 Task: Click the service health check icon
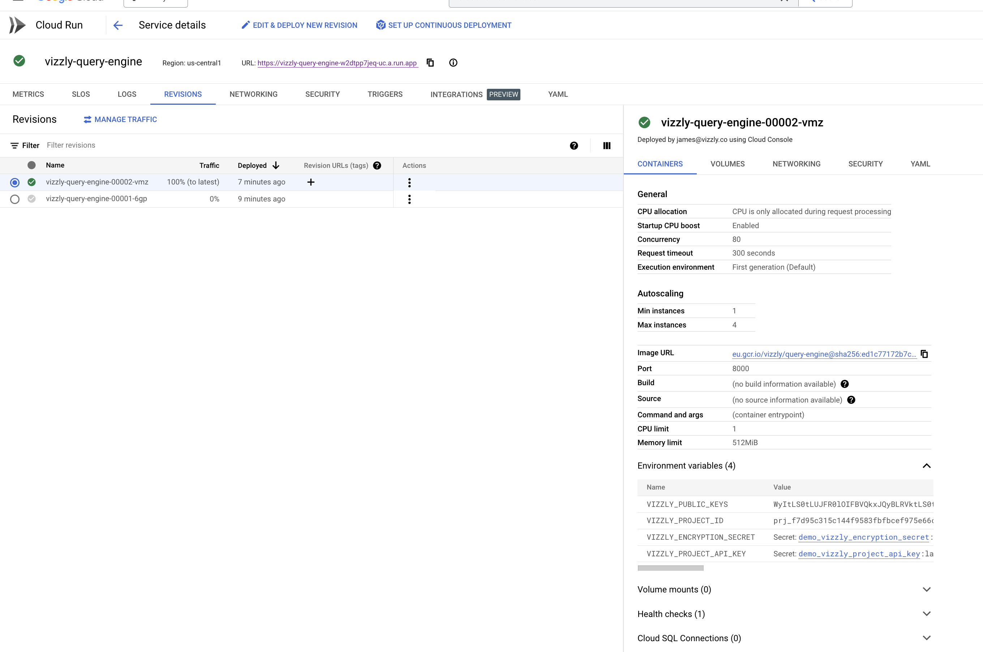[19, 61]
